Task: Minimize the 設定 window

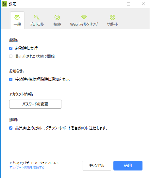Action: (x=114, y=4)
